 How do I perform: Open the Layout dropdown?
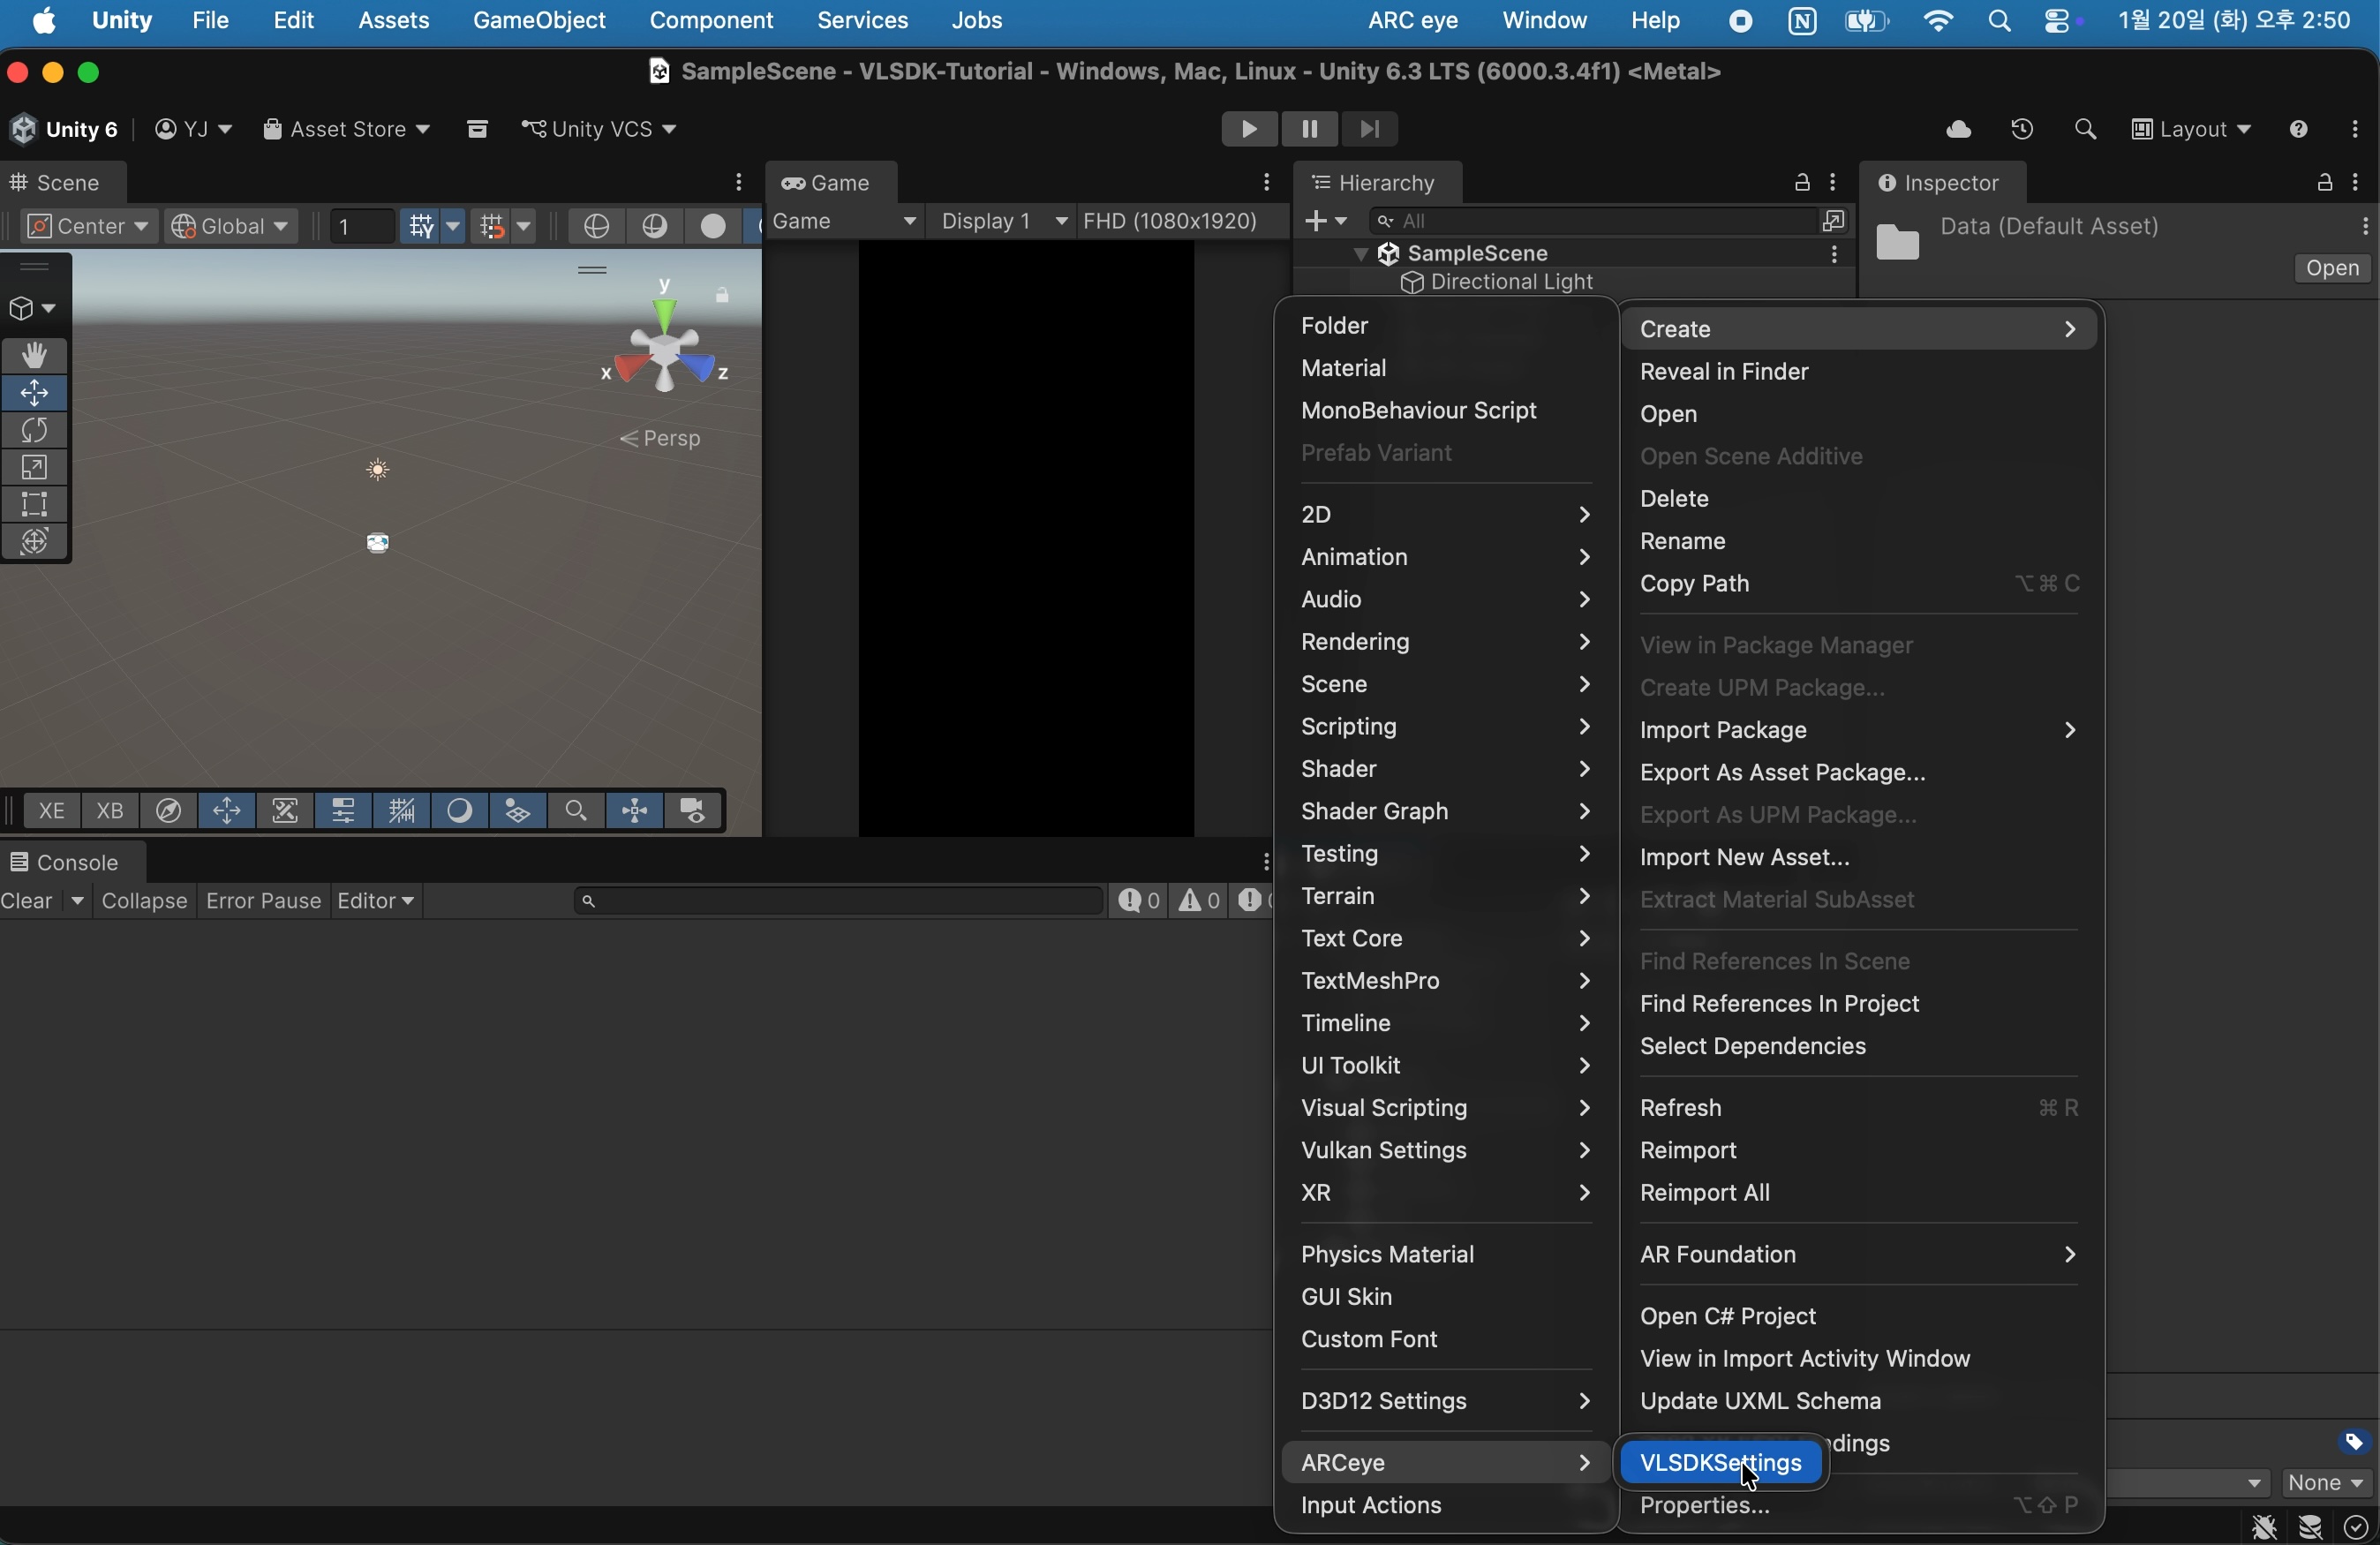click(x=2192, y=130)
